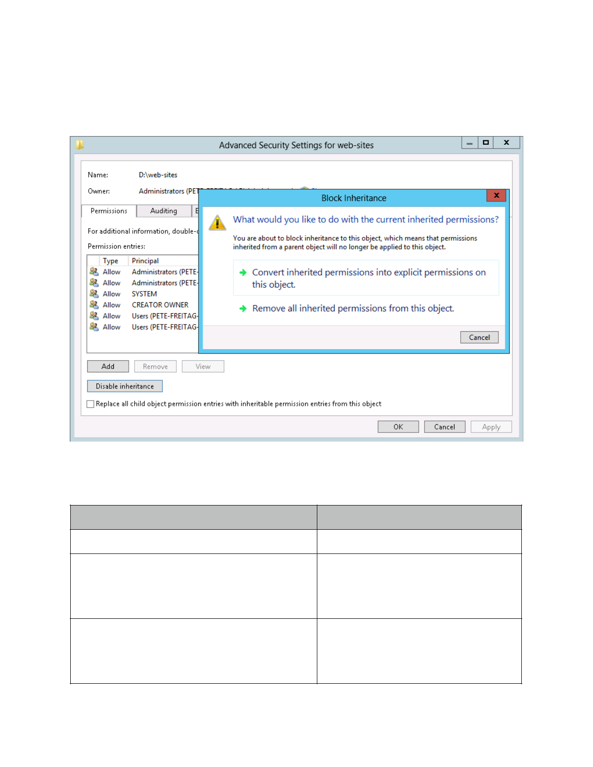Click the Apply button
The height and width of the screenshot is (767, 593).
pyautogui.click(x=491, y=427)
